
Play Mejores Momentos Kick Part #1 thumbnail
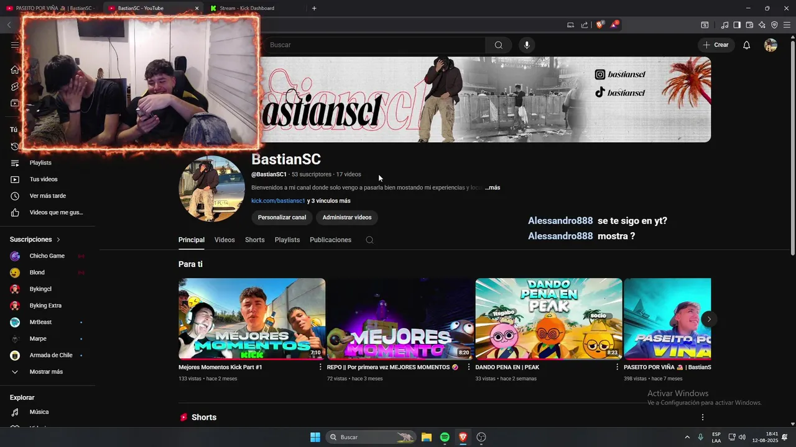[x=252, y=319]
